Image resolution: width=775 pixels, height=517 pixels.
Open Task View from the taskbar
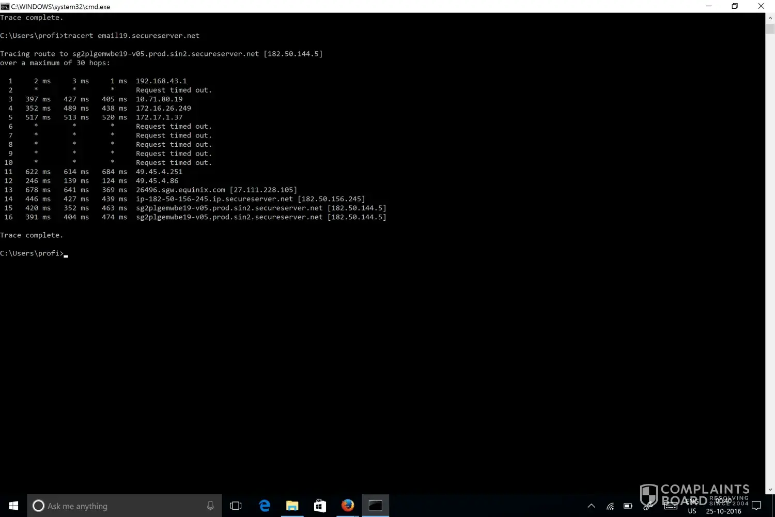click(236, 506)
